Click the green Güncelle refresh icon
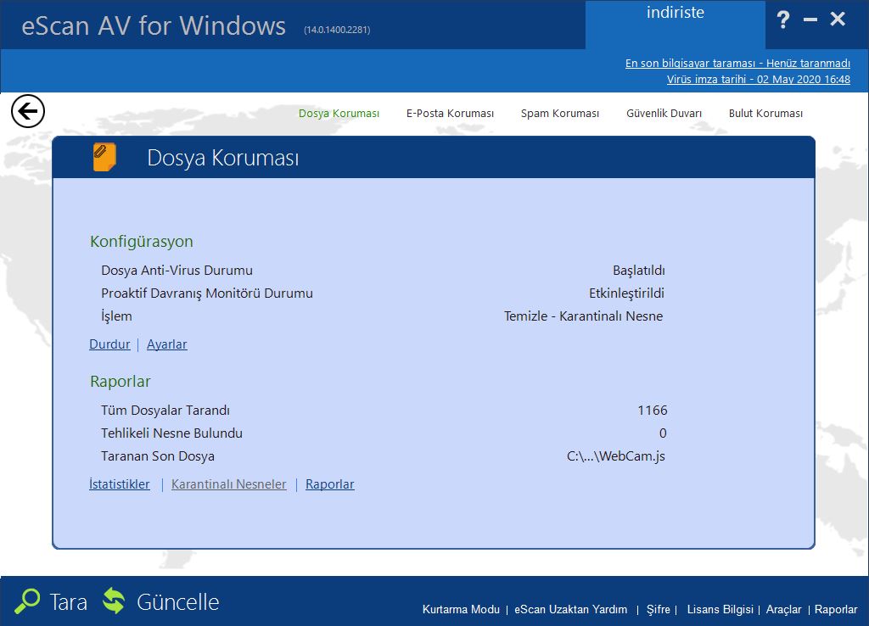 115,601
